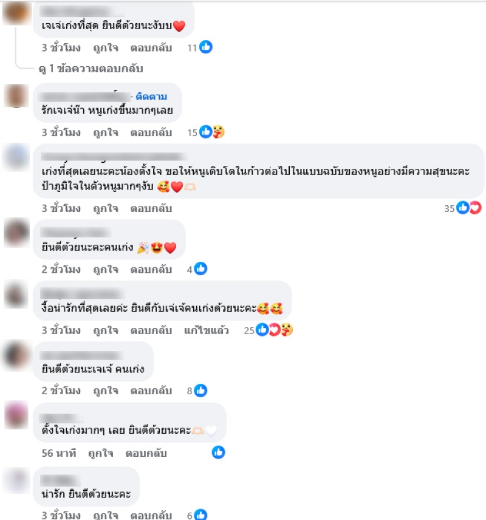This screenshot has height=520, width=486.
Task: Reply to the รักเจเจ้น้า comment
Action: (151, 132)
